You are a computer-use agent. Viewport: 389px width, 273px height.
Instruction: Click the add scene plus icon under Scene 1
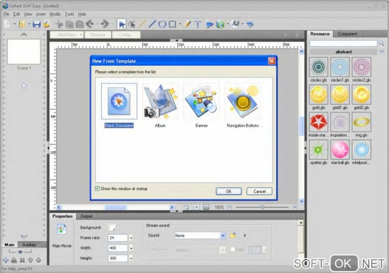click(24, 86)
